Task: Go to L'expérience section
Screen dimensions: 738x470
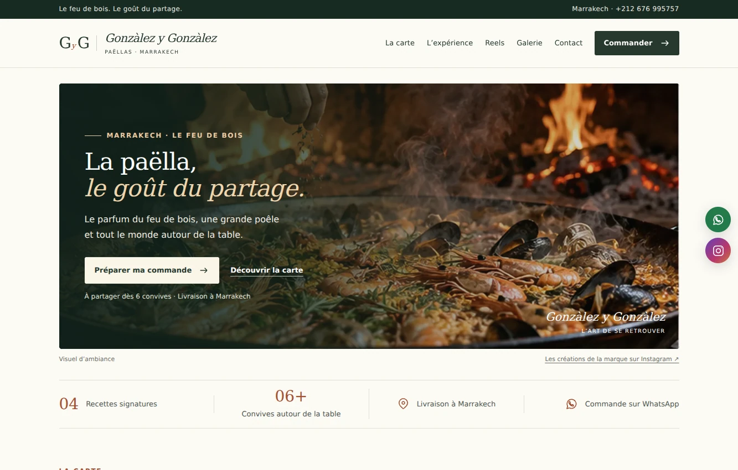Action: (450, 43)
